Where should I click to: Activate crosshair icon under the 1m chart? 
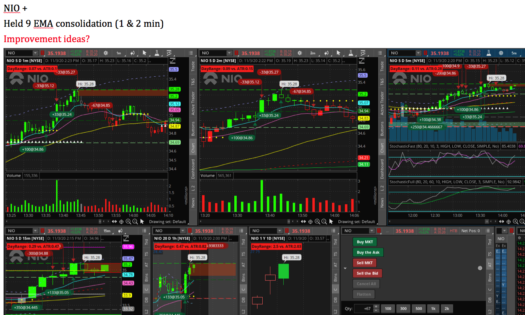[121, 222]
